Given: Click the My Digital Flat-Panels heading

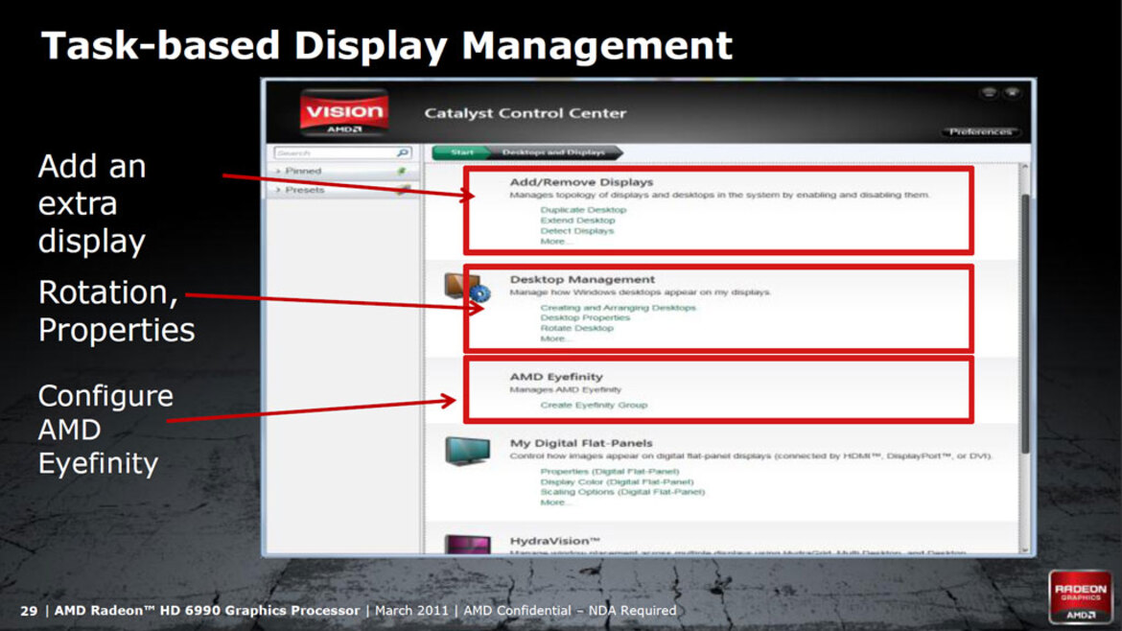Looking at the screenshot, I should (581, 444).
